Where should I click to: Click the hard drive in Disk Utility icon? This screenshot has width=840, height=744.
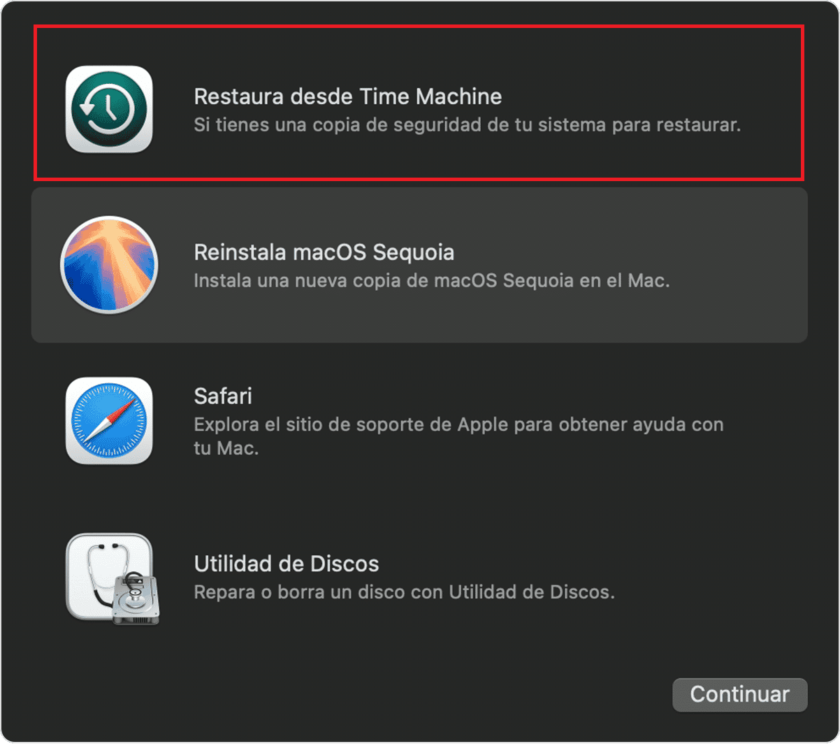coord(136,599)
